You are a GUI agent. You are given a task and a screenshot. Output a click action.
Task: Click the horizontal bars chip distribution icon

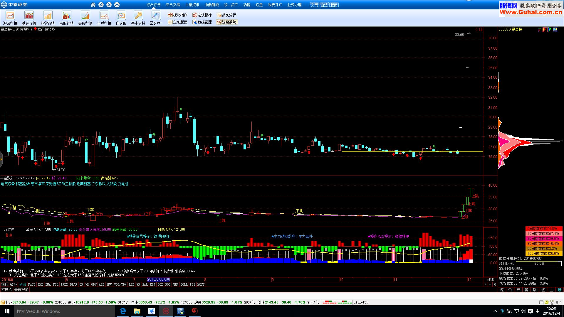[x=540, y=30]
